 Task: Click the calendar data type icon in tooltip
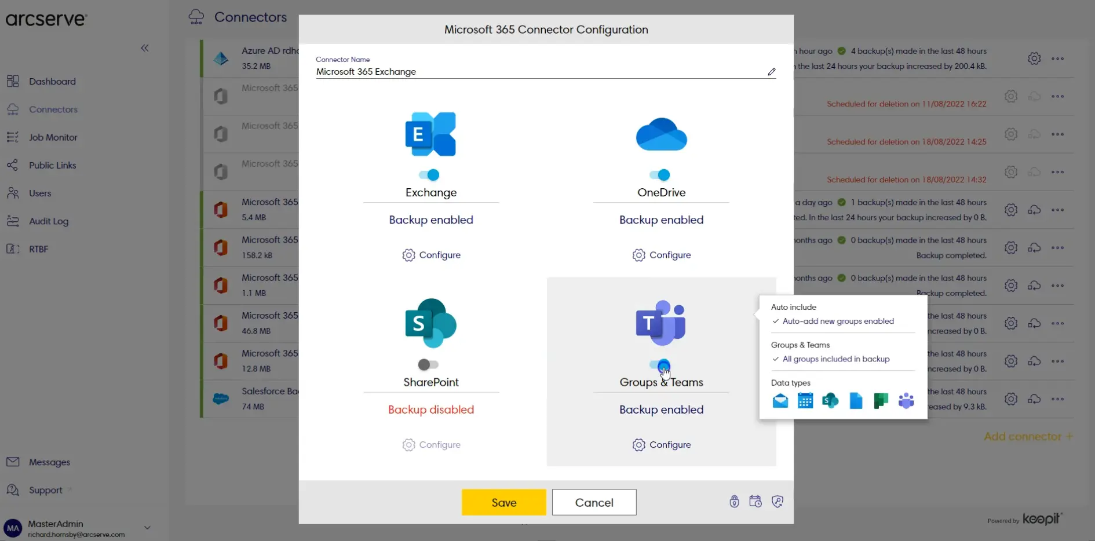pyautogui.click(x=805, y=400)
